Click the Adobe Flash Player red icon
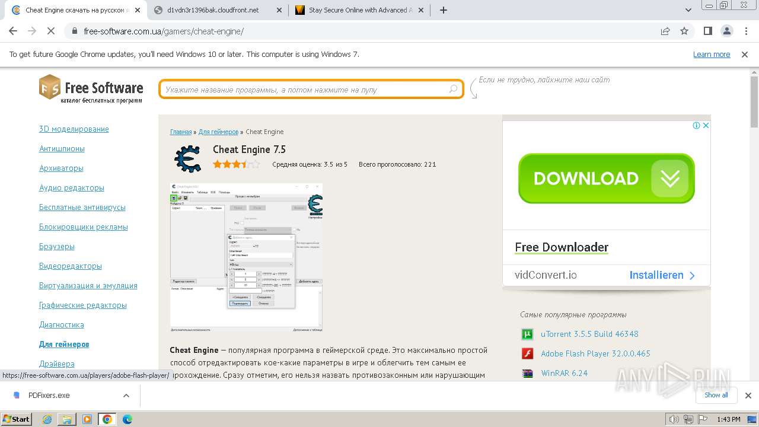 pyautogui.click(x=527, y=353)
